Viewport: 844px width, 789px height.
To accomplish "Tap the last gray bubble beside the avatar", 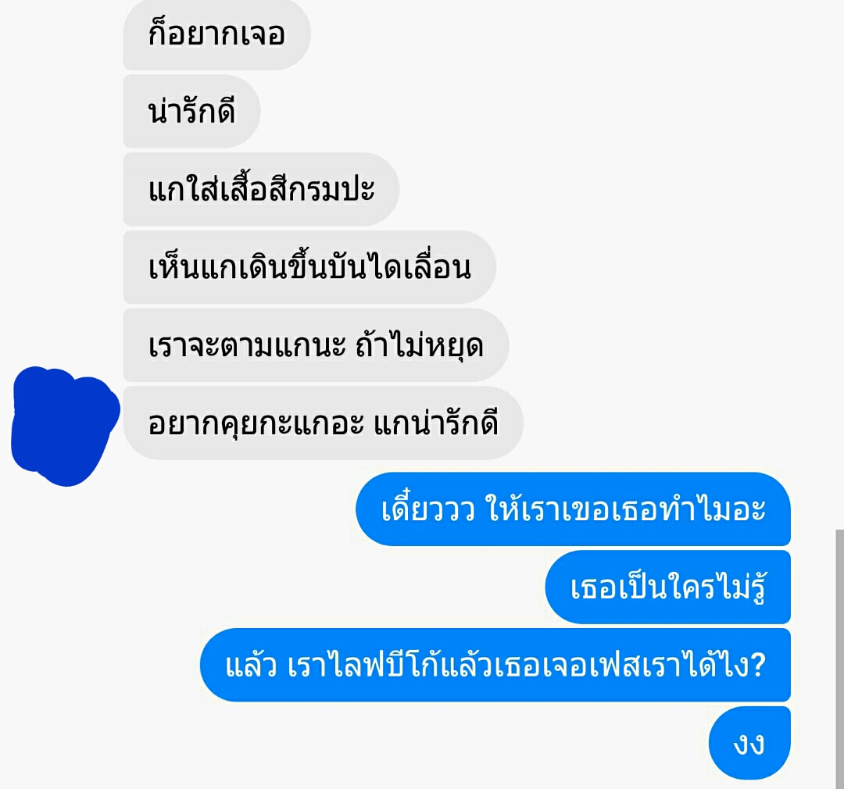I will pyautogui.click(x=324, y=423).
